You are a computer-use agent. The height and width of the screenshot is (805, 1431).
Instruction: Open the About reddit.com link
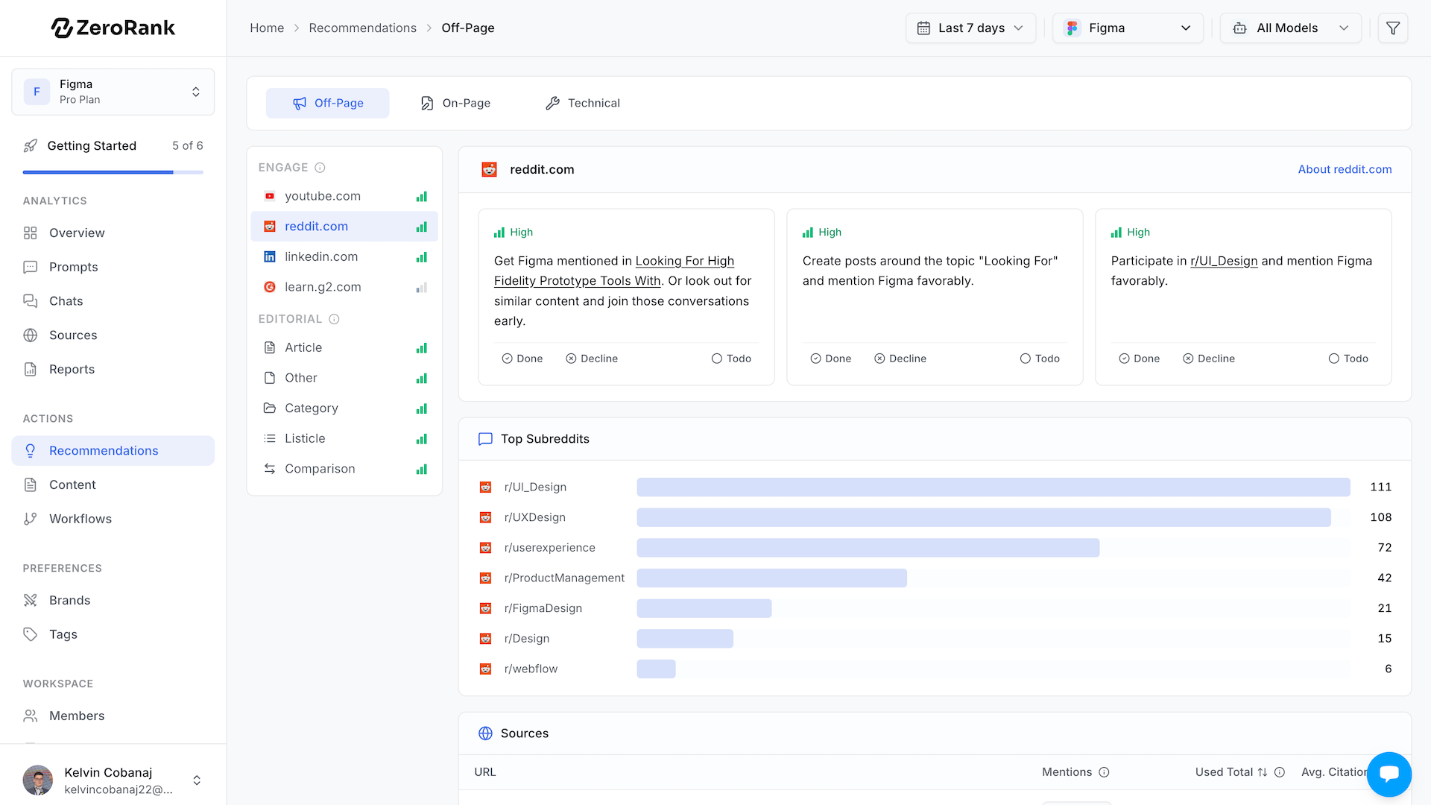tap(1345, 169)
